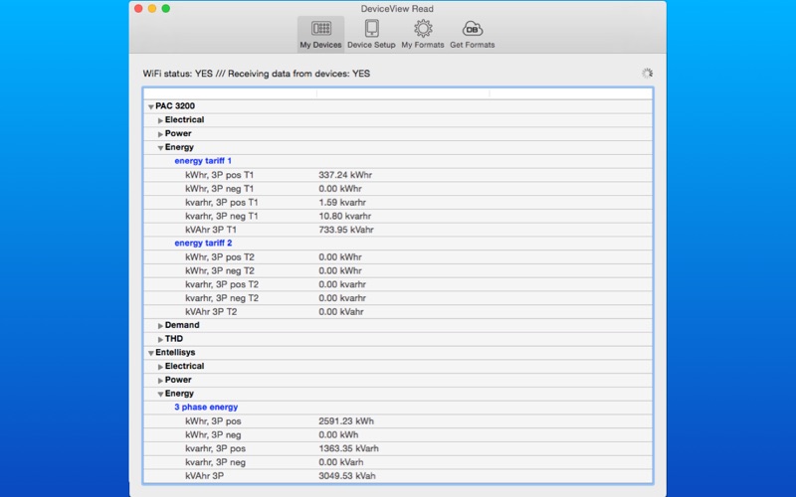Click the 2591.23 kWh value
796x497 pixels.
[346, 421]
